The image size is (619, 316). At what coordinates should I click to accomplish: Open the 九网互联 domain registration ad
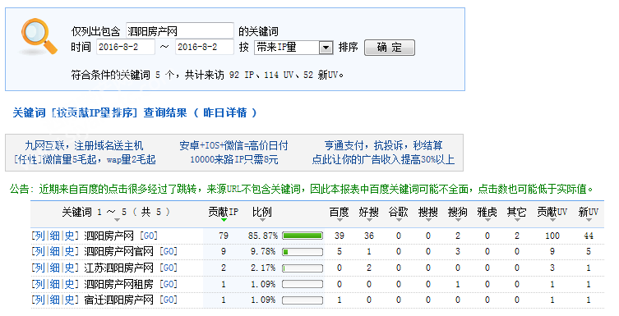click(x=84, y=146)
